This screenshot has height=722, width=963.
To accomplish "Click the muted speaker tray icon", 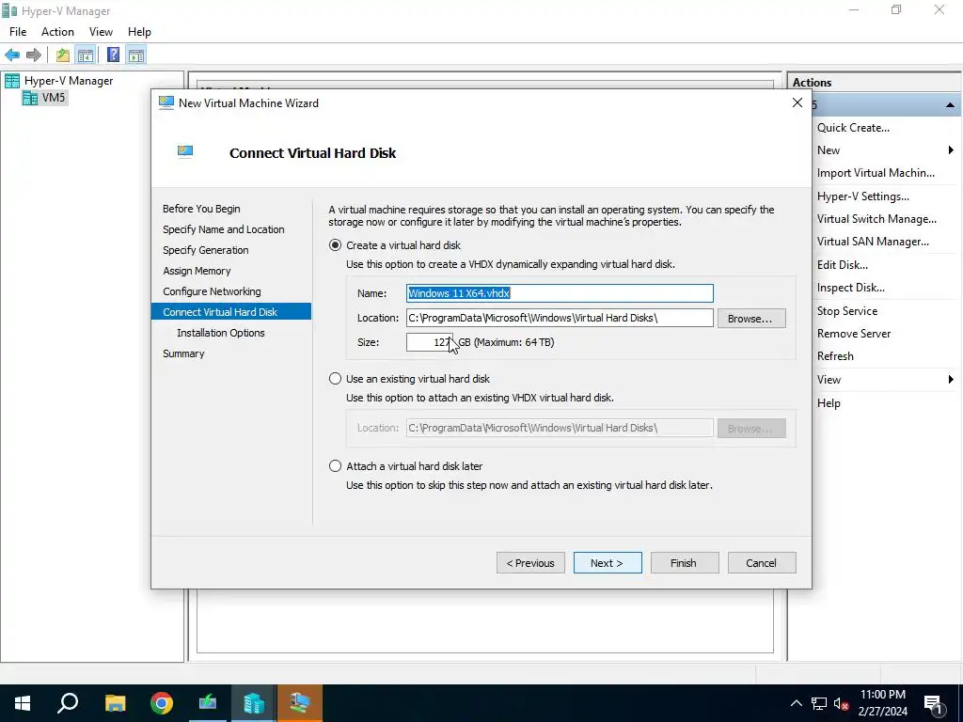I will (841, 703).
